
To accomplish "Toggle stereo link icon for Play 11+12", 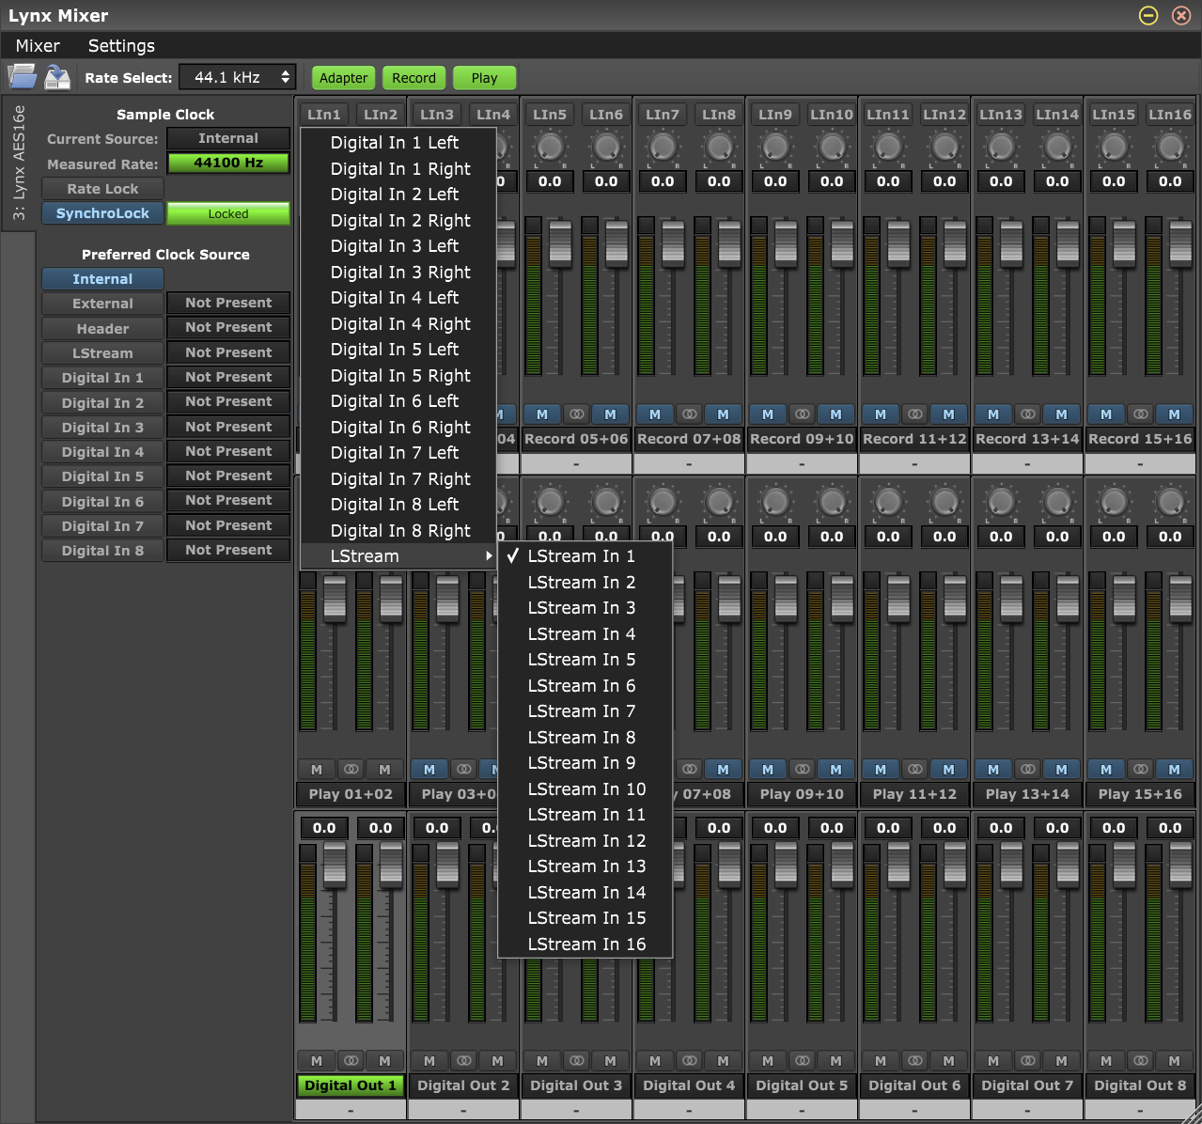I will tap(914, 770).
